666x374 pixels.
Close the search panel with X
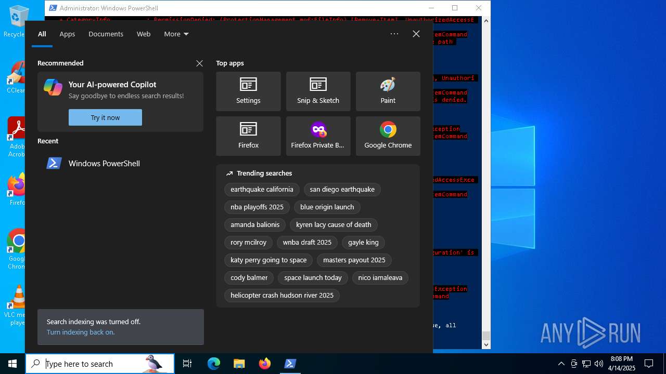[x=416, y=34]
